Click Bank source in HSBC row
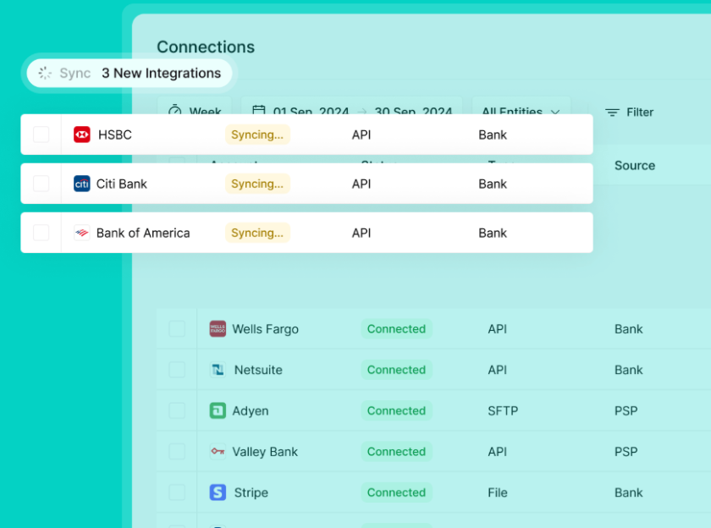 coord(493,135)
